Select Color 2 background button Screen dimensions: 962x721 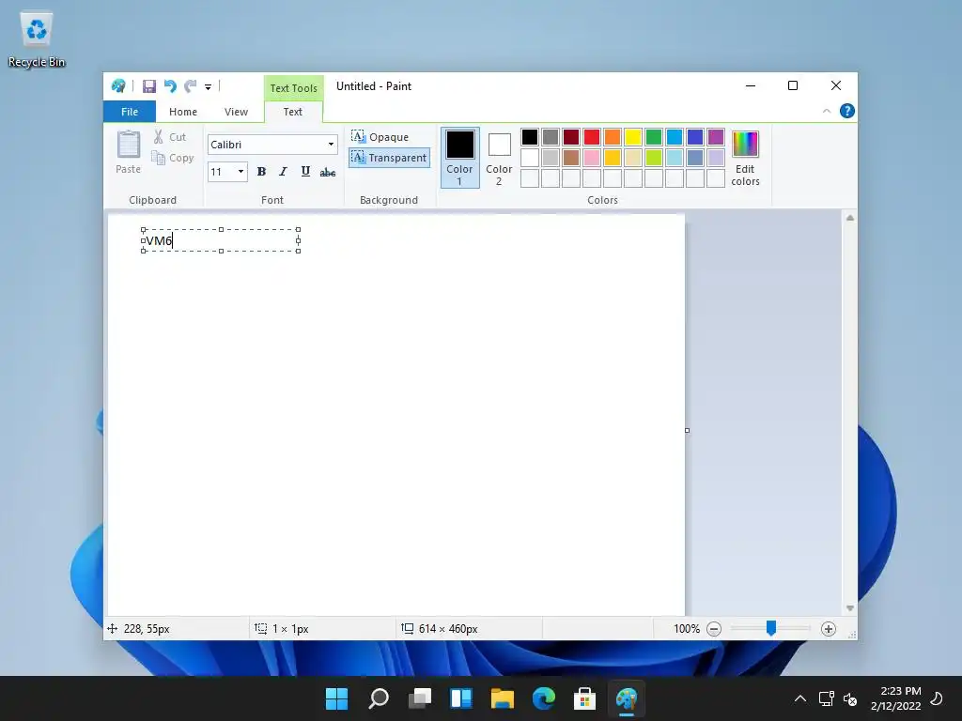point(499,157)
